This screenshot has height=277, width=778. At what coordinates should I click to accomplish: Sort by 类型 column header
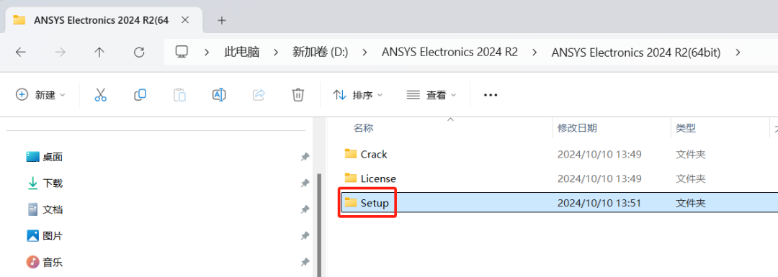coord(686,128)
